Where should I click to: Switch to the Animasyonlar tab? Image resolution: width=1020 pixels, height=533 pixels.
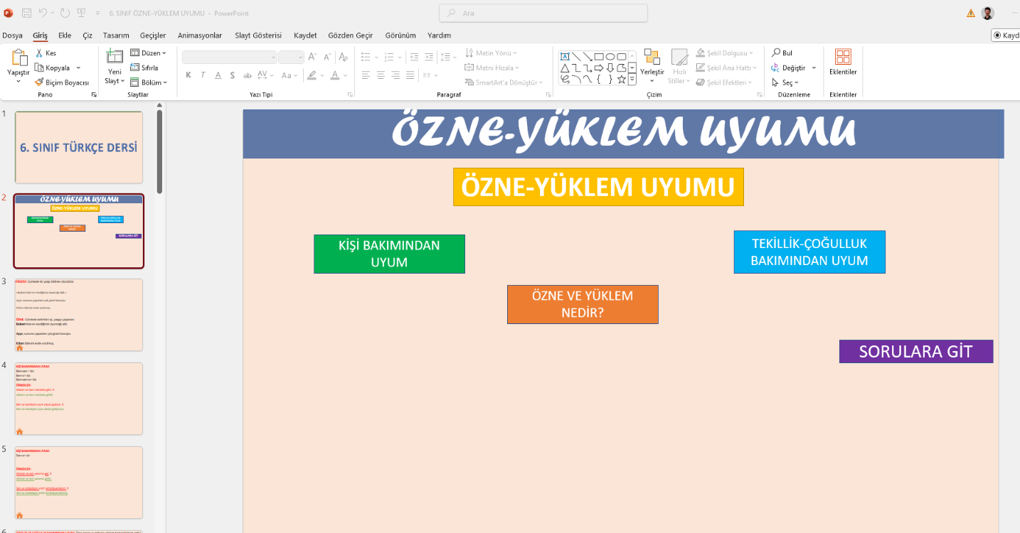click(x=200, y=36)
